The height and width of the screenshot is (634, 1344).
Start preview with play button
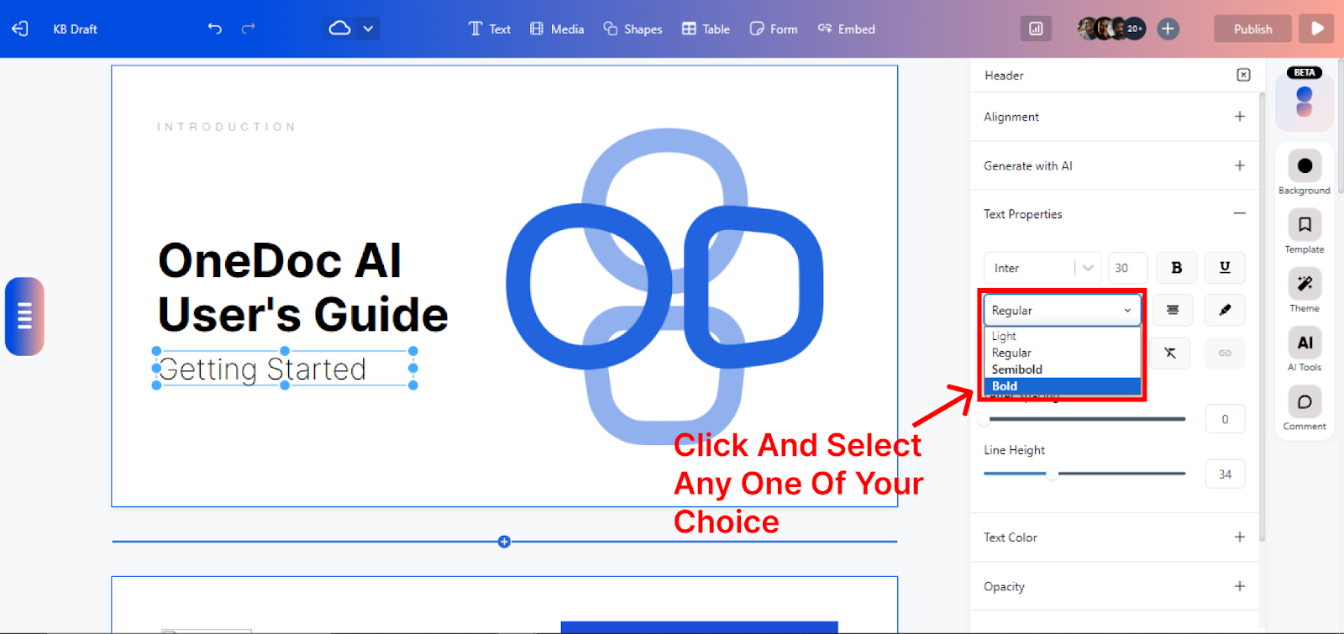tap(1317, 29)
